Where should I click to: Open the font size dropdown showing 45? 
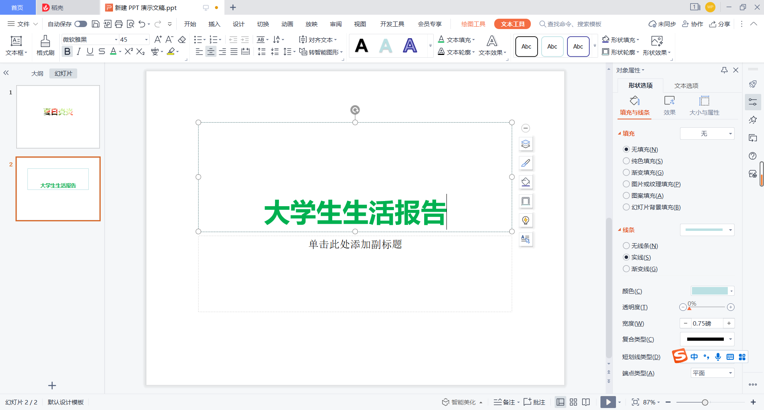click(146, 39)
